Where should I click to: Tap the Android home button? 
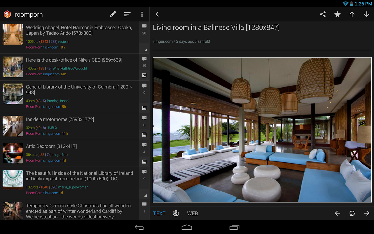187,227
